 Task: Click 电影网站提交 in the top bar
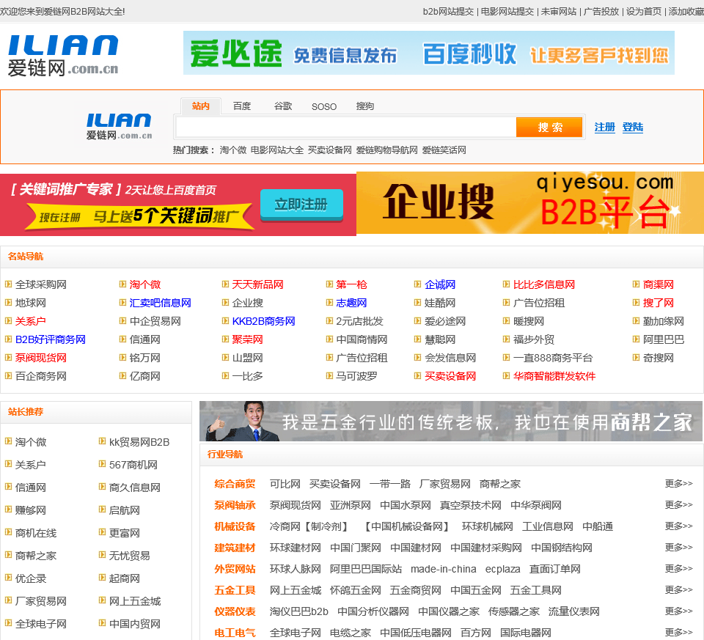click(507, 12)
